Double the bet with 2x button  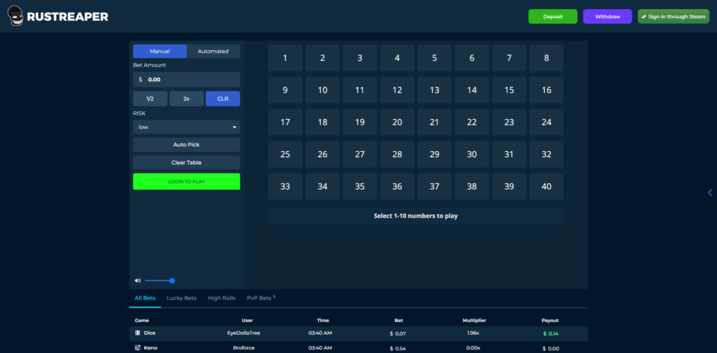(186, 99)
